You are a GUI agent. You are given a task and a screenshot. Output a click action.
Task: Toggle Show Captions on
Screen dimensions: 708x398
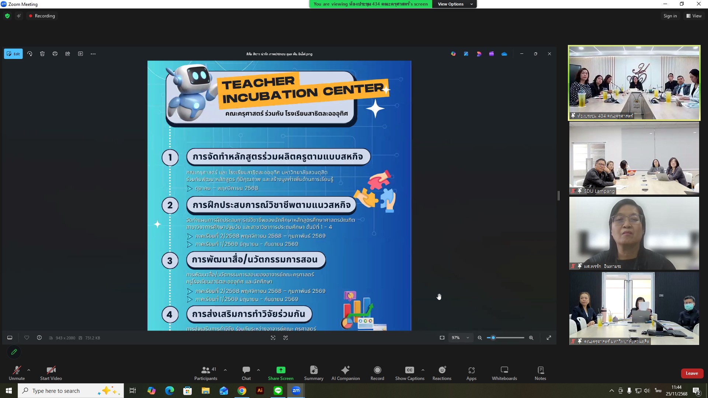(409, 373)
